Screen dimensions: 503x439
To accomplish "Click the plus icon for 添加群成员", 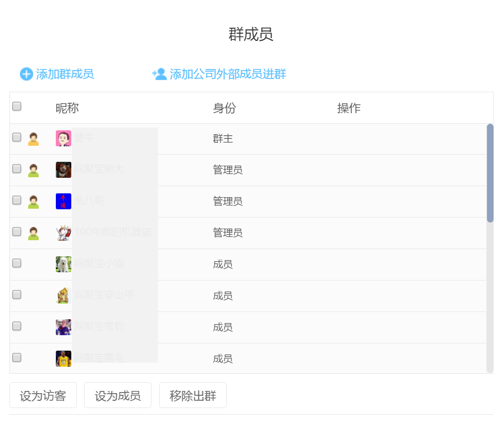I will 26,74.
